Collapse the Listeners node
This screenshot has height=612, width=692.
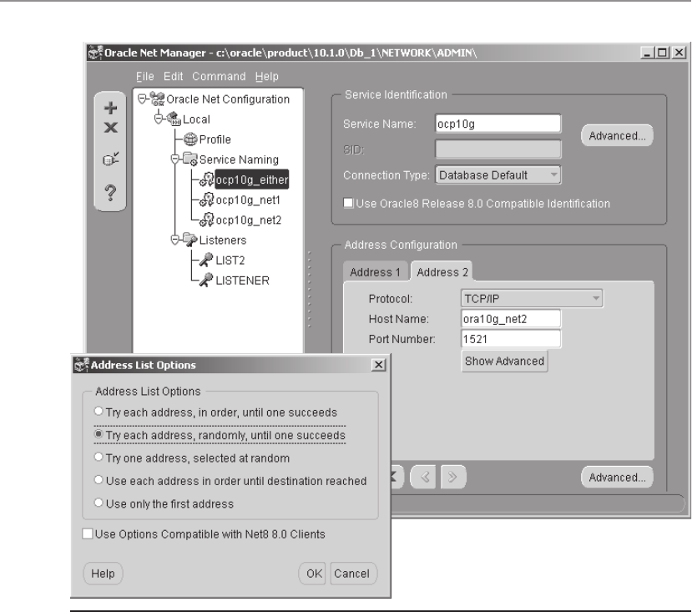(174, 240)
